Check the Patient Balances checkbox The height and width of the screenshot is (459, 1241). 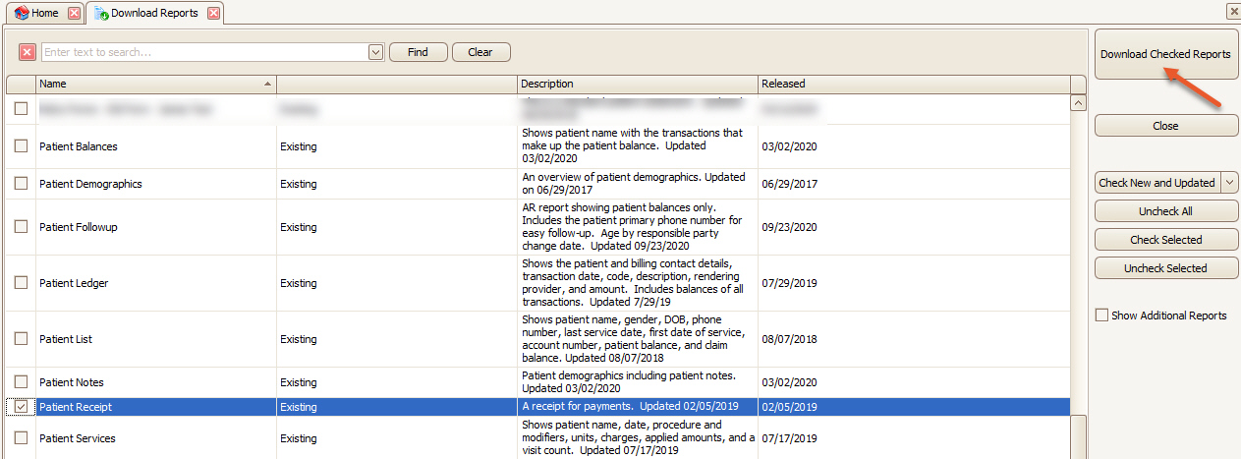click(x=21, y=146)
